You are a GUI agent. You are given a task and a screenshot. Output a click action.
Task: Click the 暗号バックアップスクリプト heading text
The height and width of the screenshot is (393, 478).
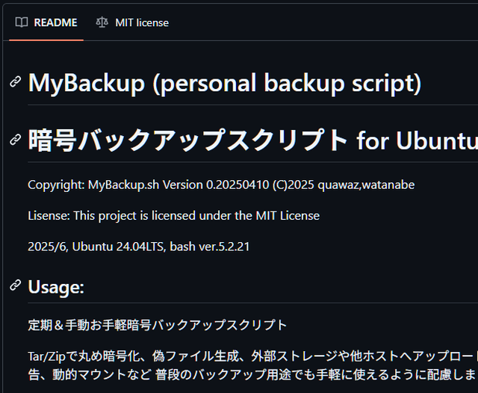188,140
